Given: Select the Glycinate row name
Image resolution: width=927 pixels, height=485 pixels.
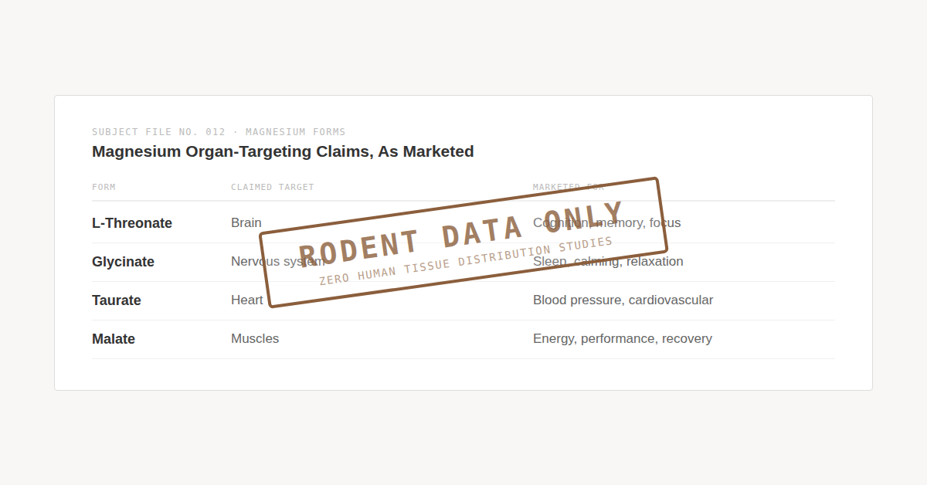Looking at the screenshot, I should pos(123,262).
